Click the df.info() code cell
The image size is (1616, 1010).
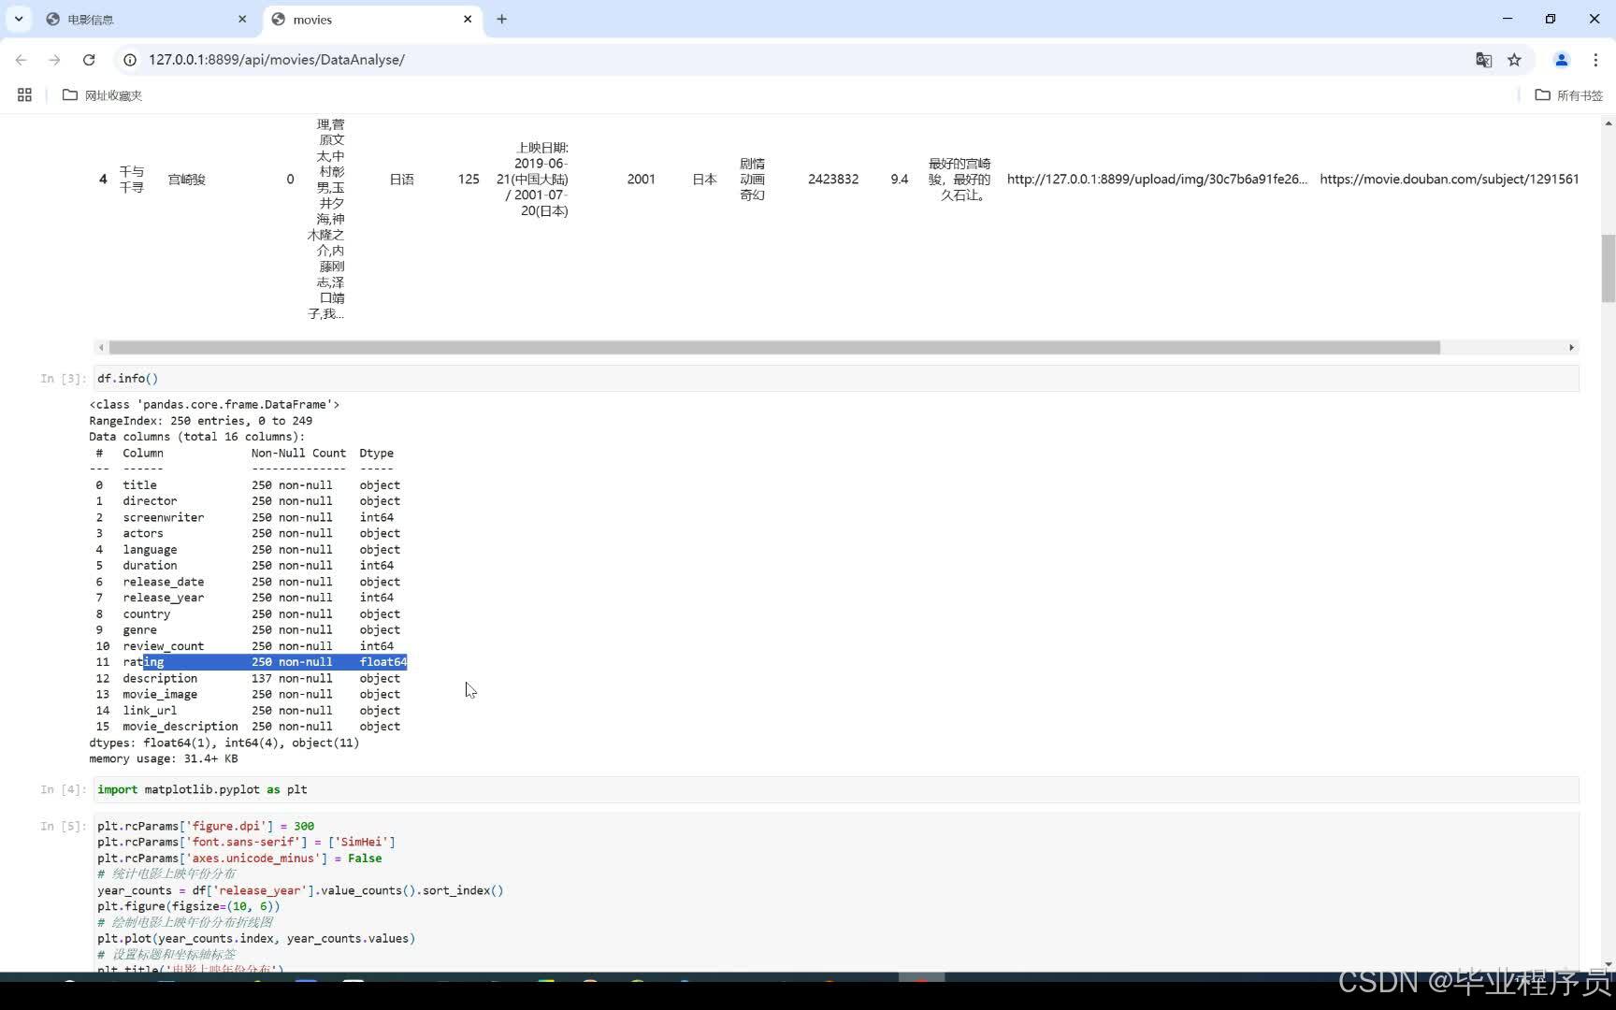point(836,379)
